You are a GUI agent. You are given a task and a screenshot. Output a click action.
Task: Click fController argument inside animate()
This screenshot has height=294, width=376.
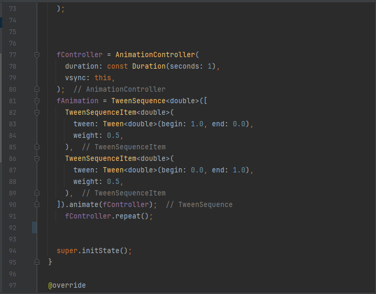pos(126,204)
